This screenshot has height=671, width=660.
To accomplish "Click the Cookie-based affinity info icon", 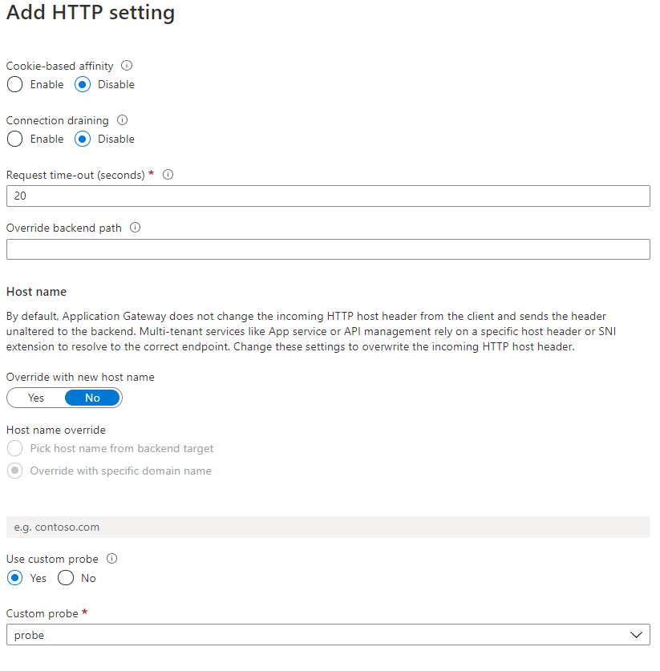I will [127, 66].
